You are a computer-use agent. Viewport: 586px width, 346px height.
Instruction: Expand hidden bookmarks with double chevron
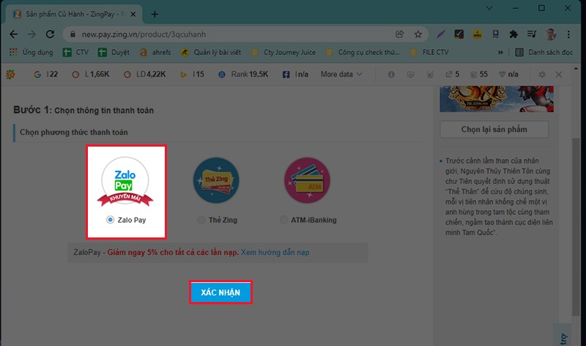coord(500,52)
